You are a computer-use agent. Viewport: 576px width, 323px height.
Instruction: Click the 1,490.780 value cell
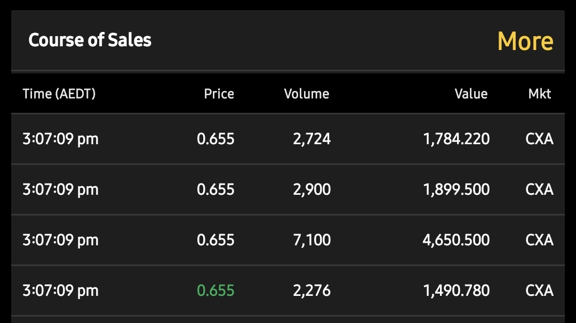[456, 291]
